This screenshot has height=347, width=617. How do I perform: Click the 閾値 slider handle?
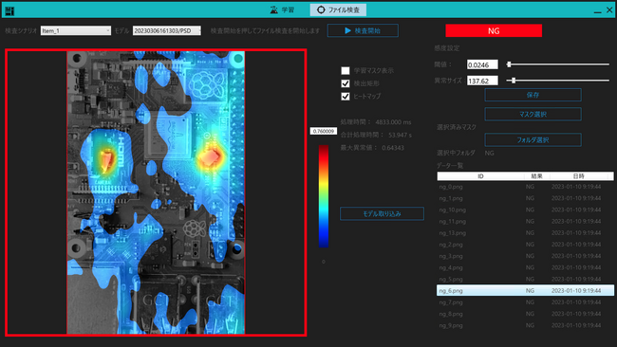[x=509, y=64]
